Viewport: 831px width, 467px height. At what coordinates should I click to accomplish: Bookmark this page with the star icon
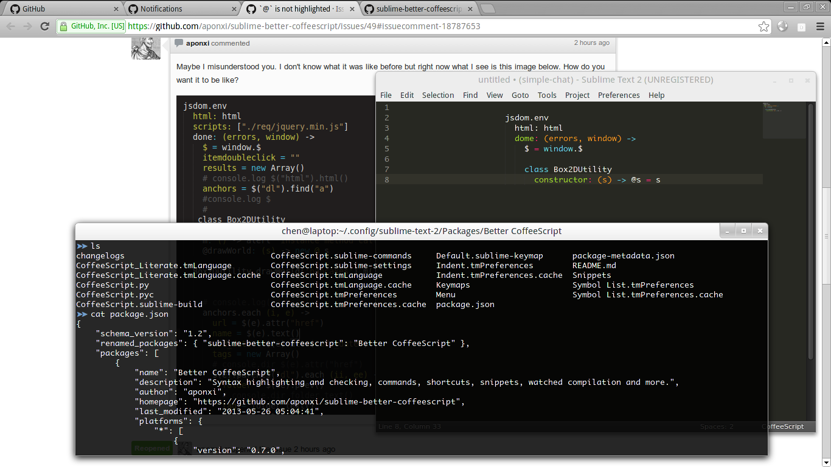pyautogui.click(x=763, y=26)
